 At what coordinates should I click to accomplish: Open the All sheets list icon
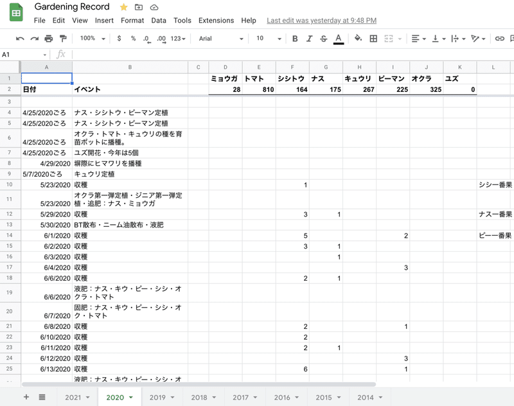pyautogui.click(x=42, y=397)
